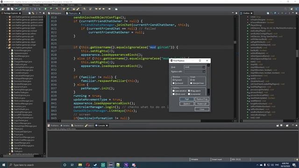Expand Equipment.java in Package Explorer
The image size is (299, 168).
[x=10, y=87]
